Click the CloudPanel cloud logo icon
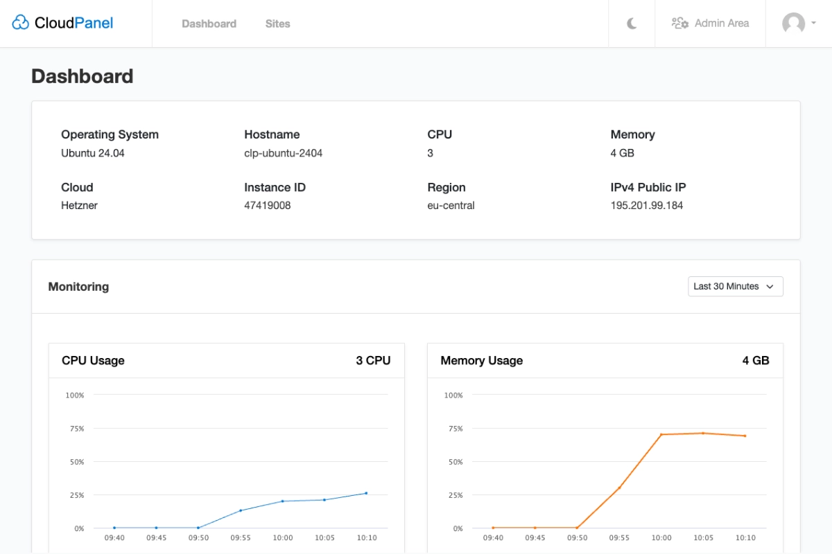 pyautogui.click(x=20, y=21)
